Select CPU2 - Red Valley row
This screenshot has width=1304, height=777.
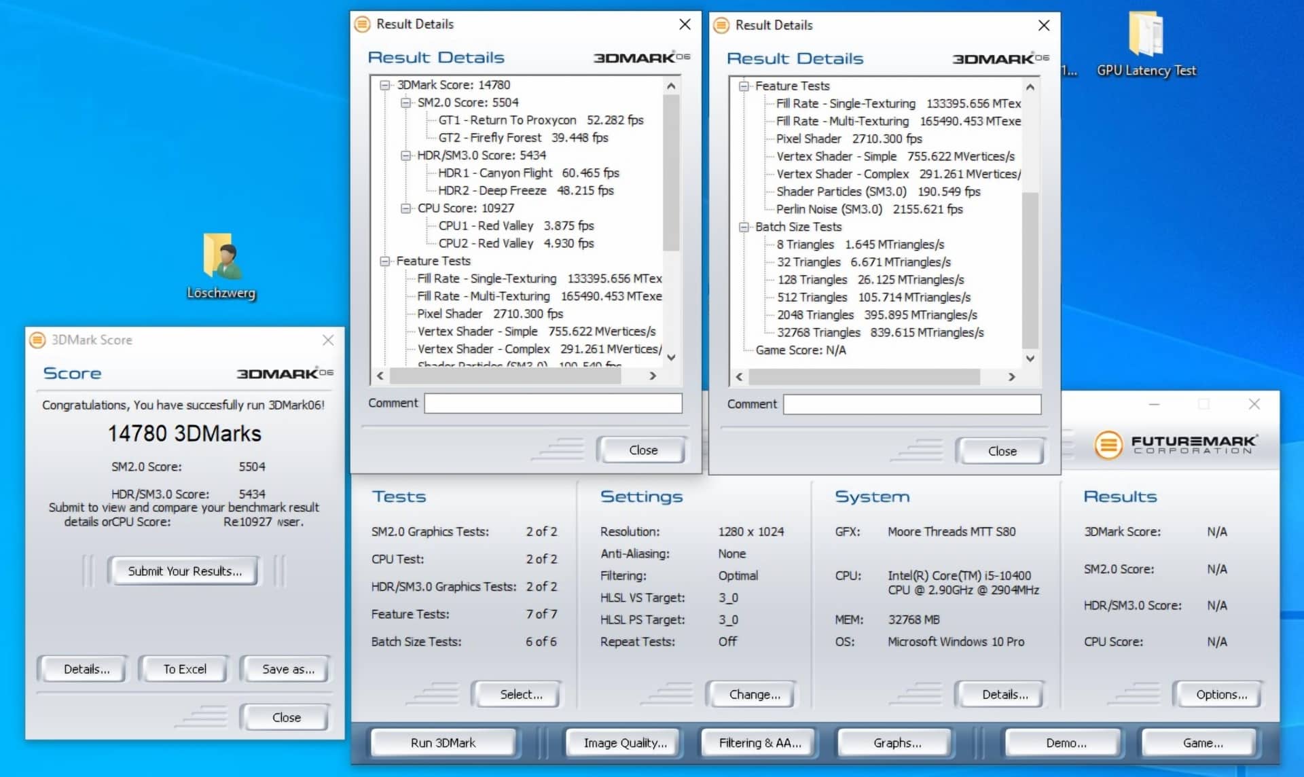[516, 243]
